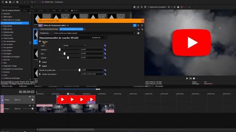This screenshot has height=132, width=236.
Task: Open the preview quality dropdown 'Optimisée (Complet)'
Action: click(x=158, y=7)
